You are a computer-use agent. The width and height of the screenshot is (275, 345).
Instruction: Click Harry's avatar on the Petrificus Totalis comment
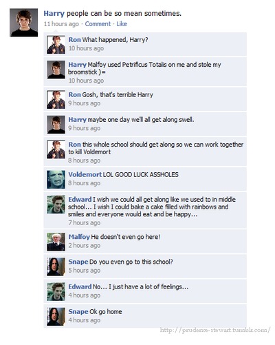[x=56, y=70]
